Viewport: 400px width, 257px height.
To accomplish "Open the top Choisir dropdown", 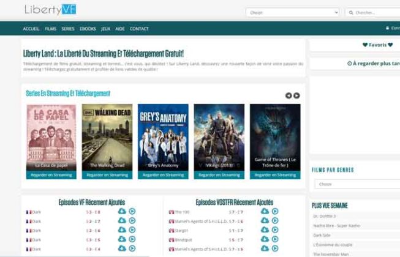I will [292, 12].
